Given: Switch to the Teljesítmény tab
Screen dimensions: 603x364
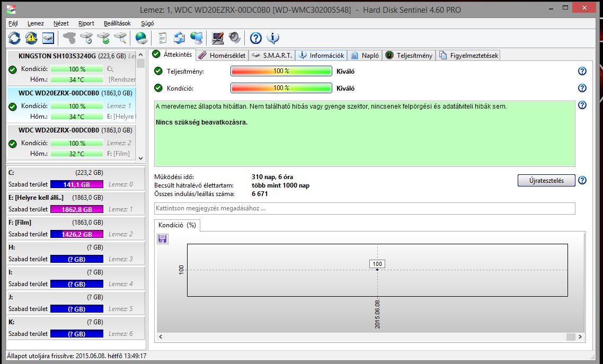Looking at the screenshot, I should click(x=409, y=55).
